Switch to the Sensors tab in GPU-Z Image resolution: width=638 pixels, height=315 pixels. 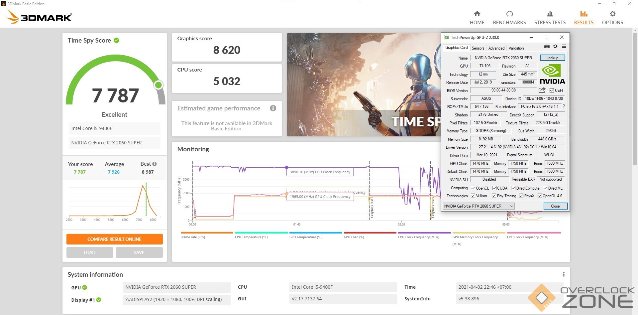478,48
